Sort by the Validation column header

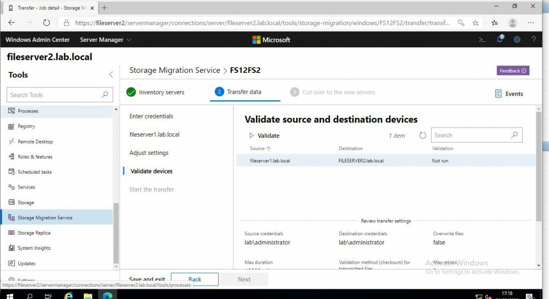pyautogui.click(x=442, y=148)
